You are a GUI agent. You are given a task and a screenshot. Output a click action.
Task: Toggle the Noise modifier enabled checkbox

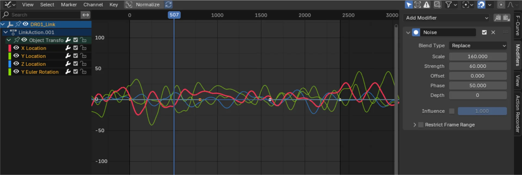click(484, 32)
